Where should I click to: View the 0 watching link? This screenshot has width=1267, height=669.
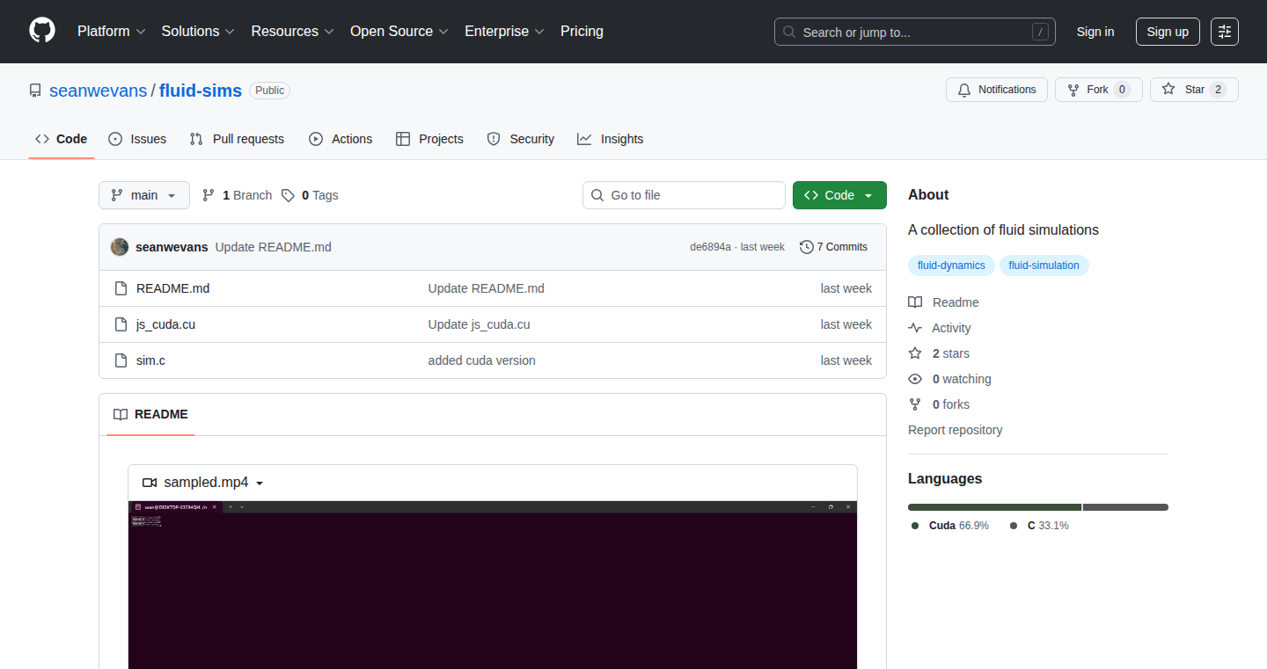(949, 379)
